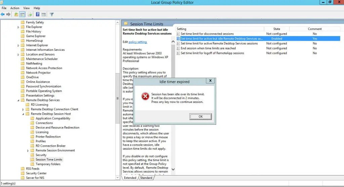Switch to the Standard tab
The width and height of the screenshot is (344, 187).
pyautogui.click(x=146, y=178)
